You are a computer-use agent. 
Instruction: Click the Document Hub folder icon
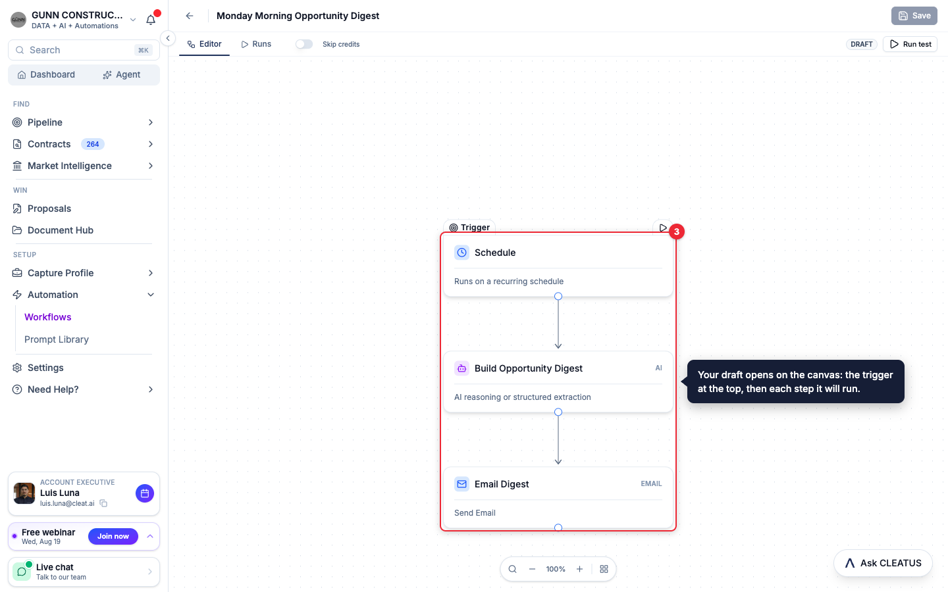click(17, 230)
